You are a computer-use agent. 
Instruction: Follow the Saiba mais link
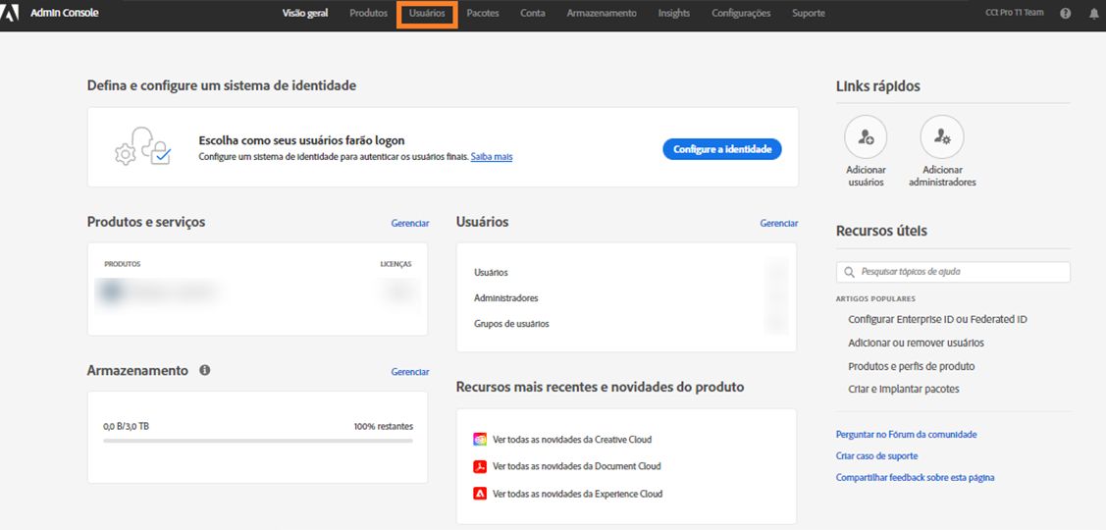[492, 157]
